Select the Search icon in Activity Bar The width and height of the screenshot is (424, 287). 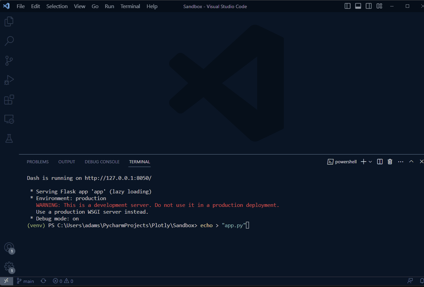point(9,41)
